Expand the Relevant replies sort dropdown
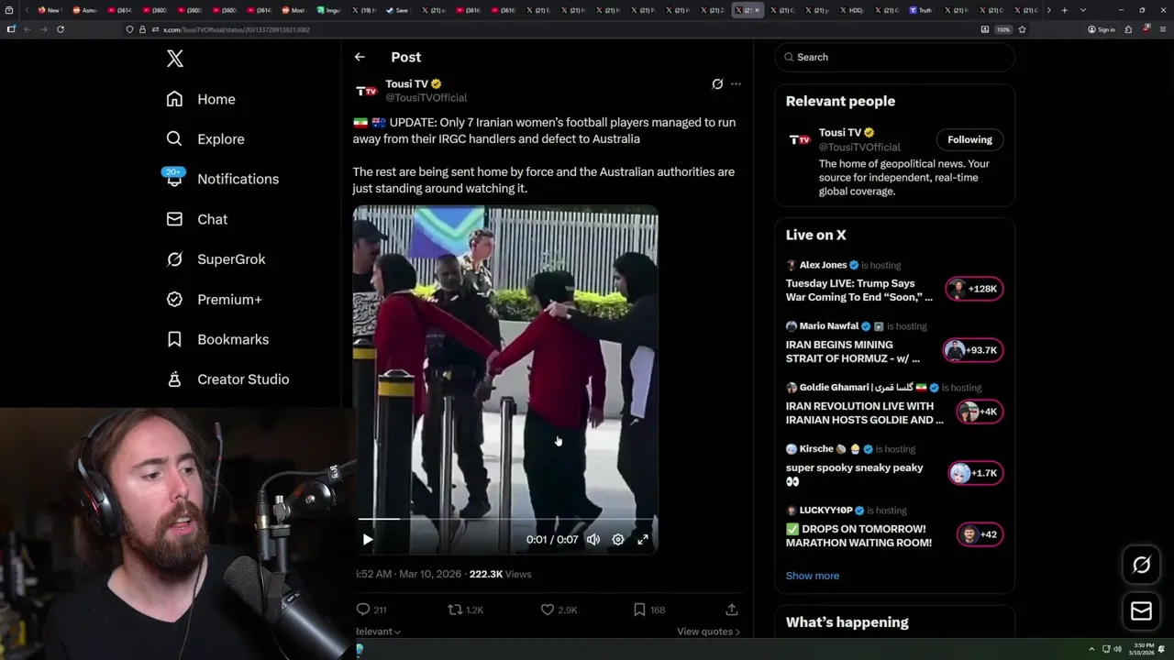Screen dimensions: 1174x660 pos(378,632)
